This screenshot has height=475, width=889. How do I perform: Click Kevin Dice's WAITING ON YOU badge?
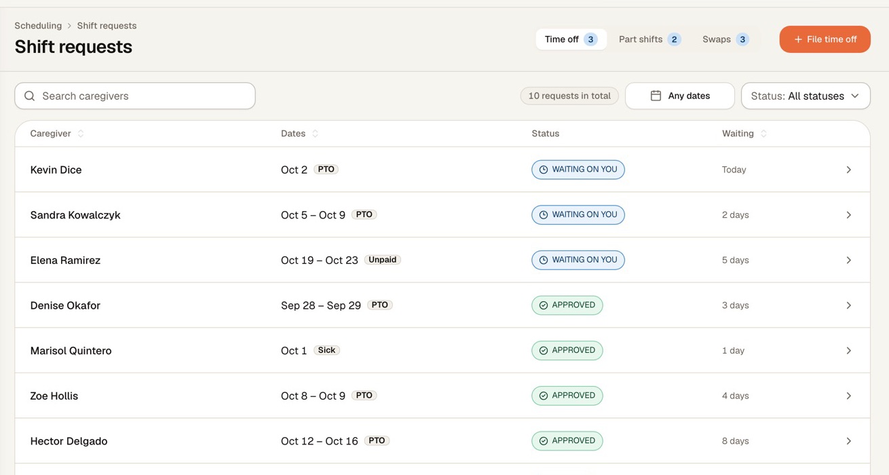tap(578, 170)
